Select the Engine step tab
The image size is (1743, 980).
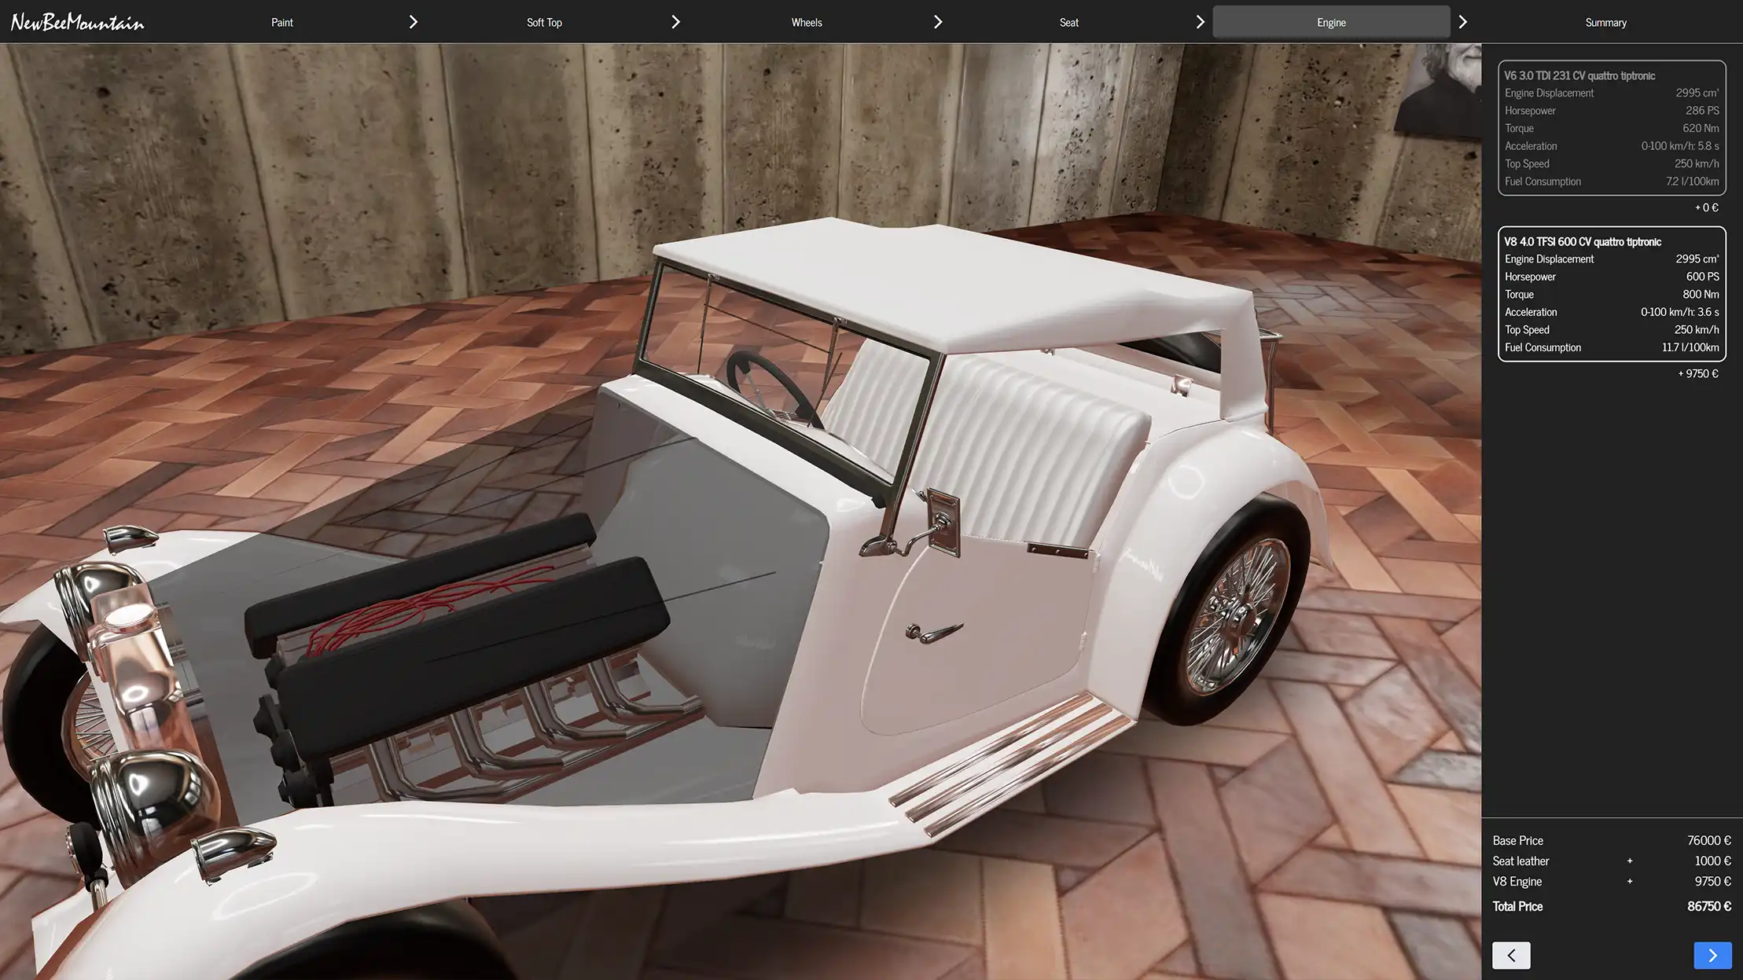(1331, 22)
